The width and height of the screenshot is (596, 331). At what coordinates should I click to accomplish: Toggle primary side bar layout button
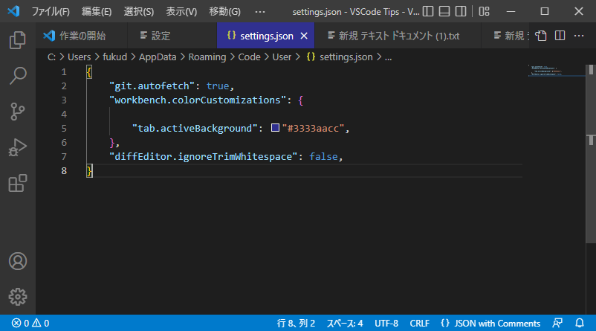coord(428,11)
